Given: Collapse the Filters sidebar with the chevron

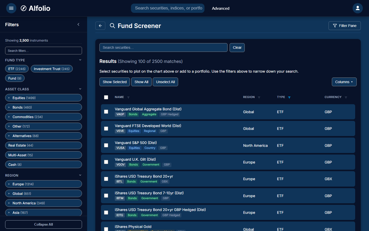Looking at the screenshot, I should coord(78,24).
